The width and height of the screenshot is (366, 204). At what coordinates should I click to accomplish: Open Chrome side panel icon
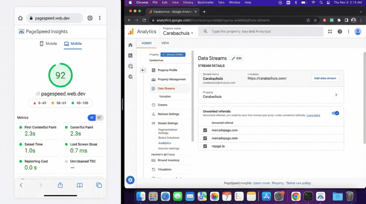pos(346,20)
